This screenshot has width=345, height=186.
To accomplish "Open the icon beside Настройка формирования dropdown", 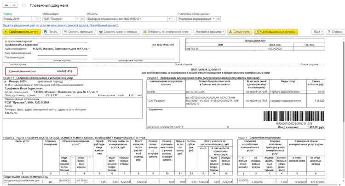I will [219, 19].
